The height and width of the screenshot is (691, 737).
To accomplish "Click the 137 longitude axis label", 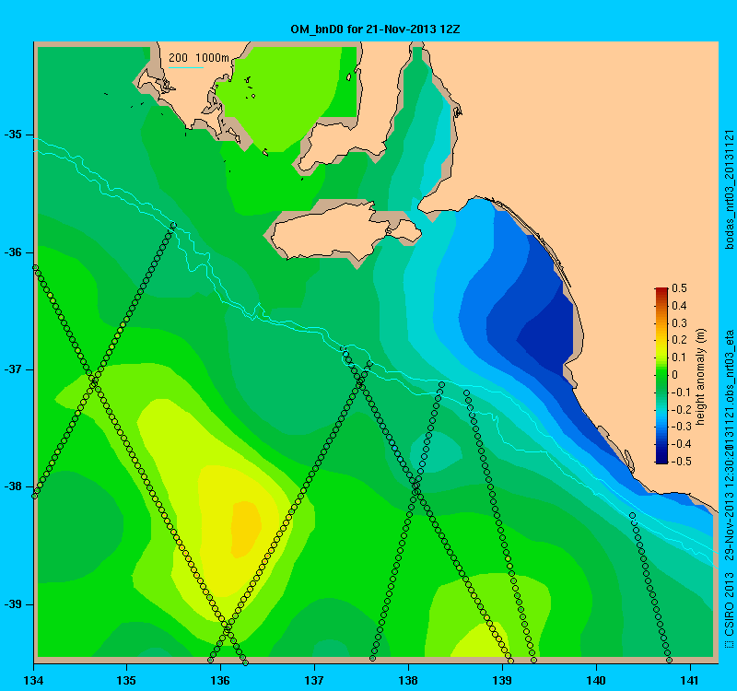I will coord(314,680).
